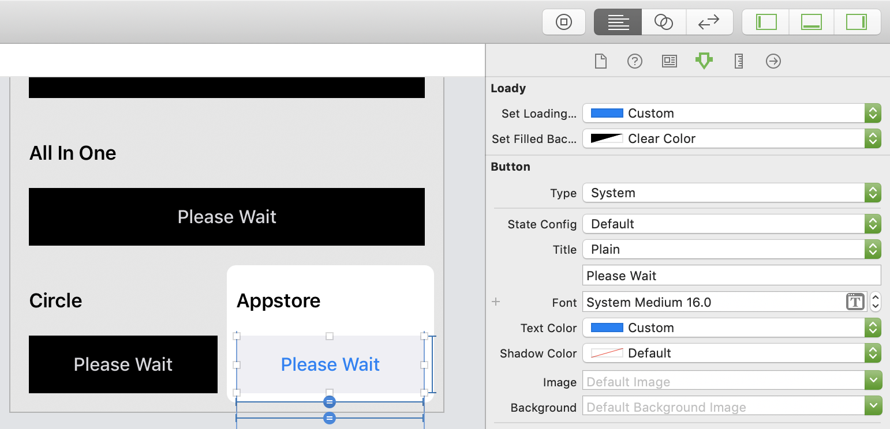This screenshot has height=429, width=890.
Task: Show the Assistant editor
Action: pos(664,22)
